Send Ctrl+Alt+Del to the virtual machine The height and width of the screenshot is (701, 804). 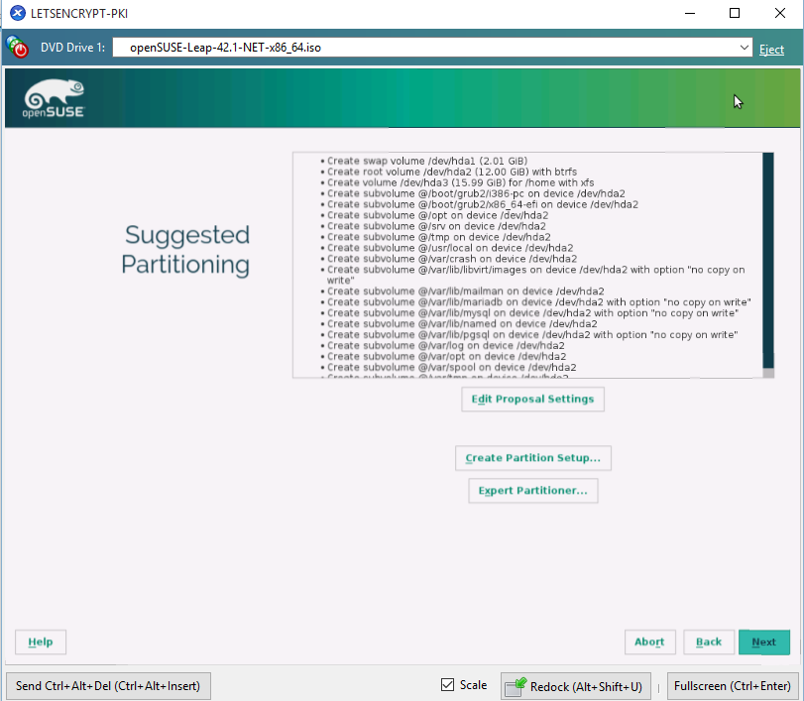pyautogui.click(x=108, y=686)
